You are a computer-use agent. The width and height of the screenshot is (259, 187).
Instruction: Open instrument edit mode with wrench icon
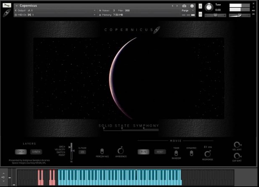point(7,5)
